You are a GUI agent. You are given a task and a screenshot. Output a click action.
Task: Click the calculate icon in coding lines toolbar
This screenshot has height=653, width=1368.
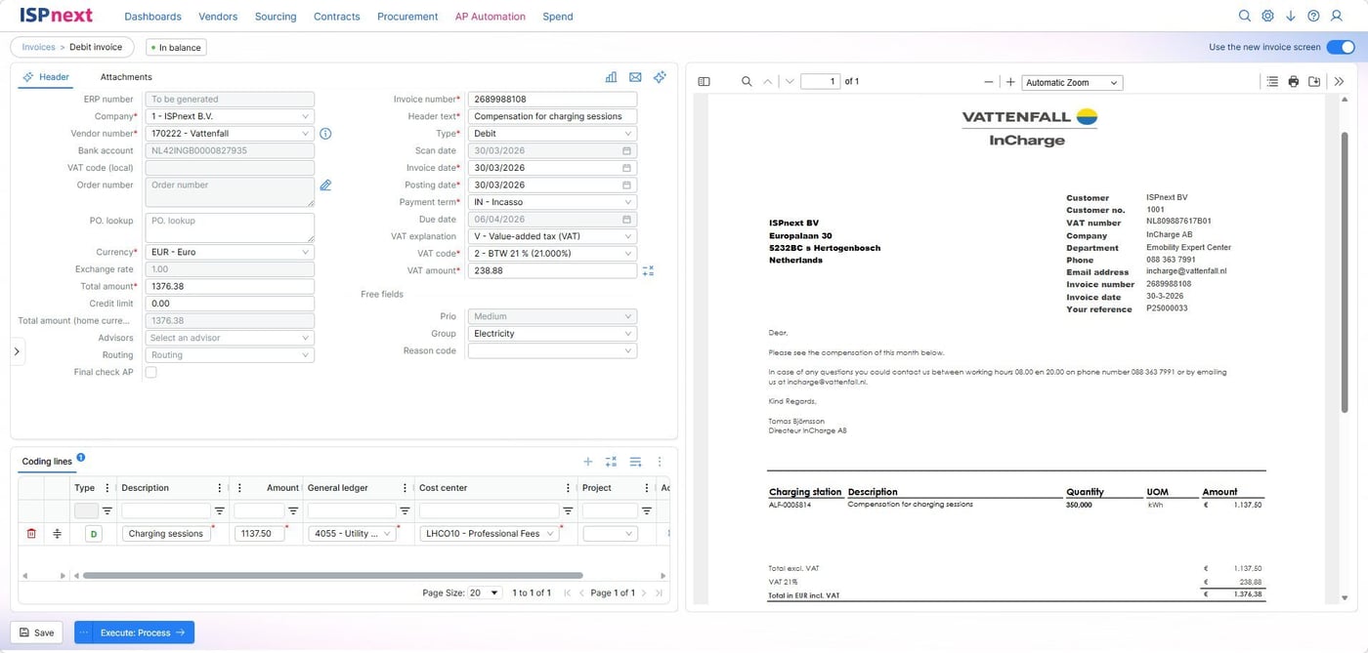(611, 462)
